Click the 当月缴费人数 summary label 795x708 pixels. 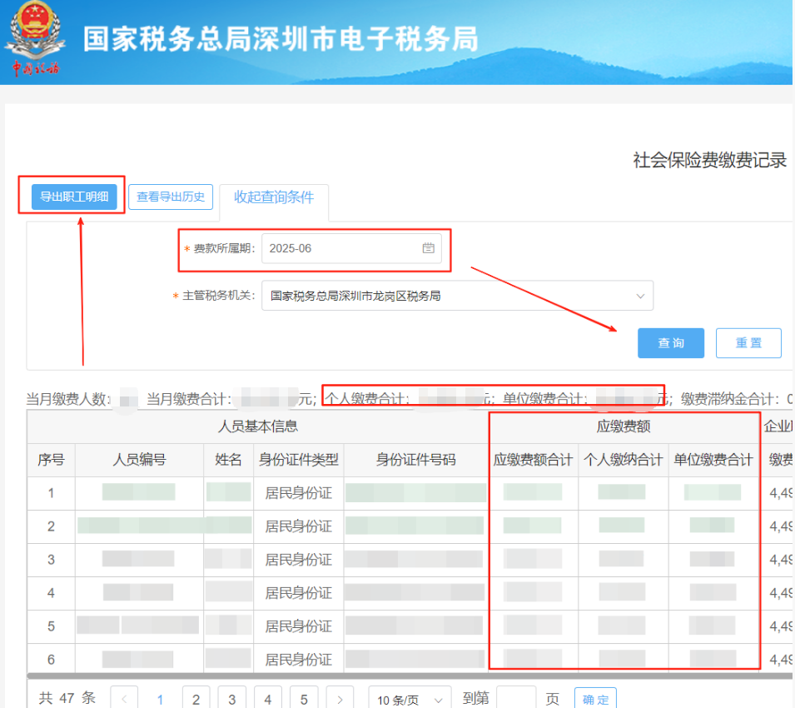(67, 399)
